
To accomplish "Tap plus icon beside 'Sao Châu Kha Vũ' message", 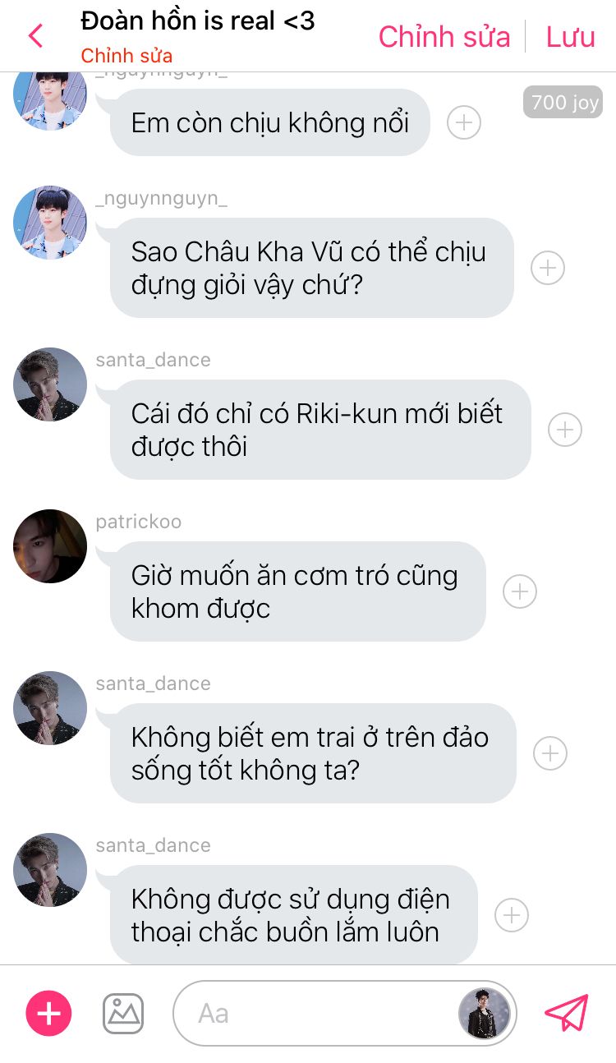I will click(548, 268).
